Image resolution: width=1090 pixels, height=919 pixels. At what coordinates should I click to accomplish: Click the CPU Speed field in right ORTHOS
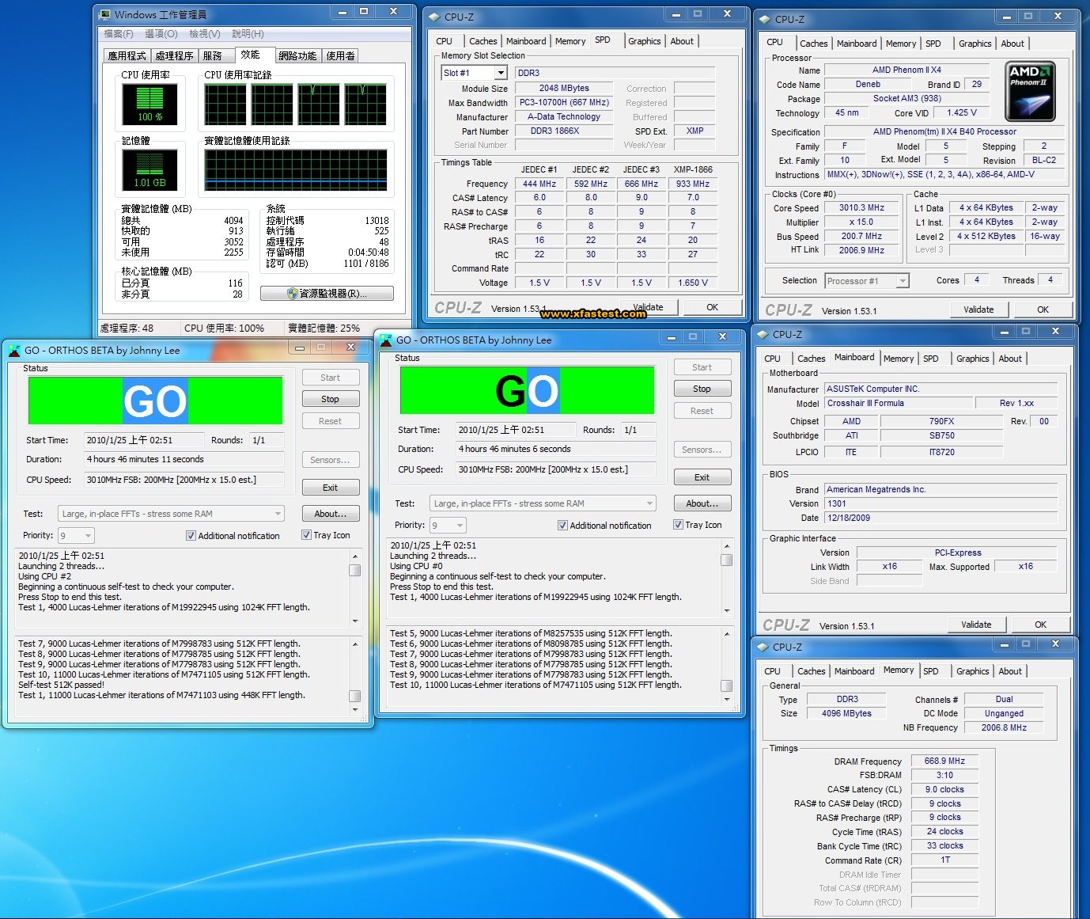pyautogui.click(x=555, y=469)
